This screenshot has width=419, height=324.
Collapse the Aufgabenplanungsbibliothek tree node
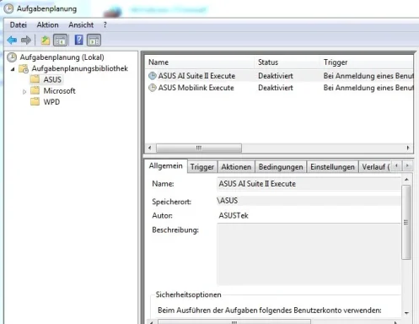[13, 69]
